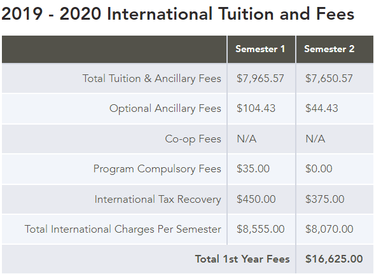Select the $35.00 compulsory fee value
The width and height of the screenshot is (374, 274).
253,168
